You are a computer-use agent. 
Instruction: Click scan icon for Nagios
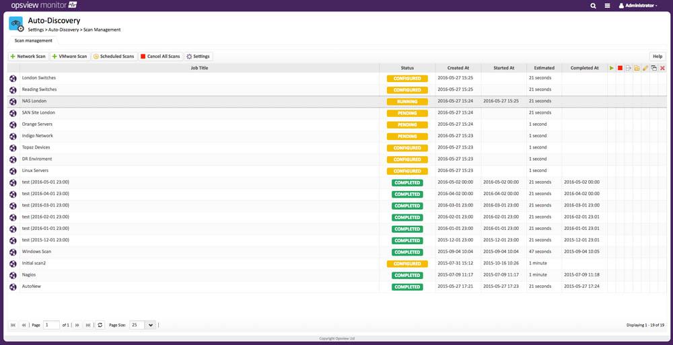(x=13, y=276)
